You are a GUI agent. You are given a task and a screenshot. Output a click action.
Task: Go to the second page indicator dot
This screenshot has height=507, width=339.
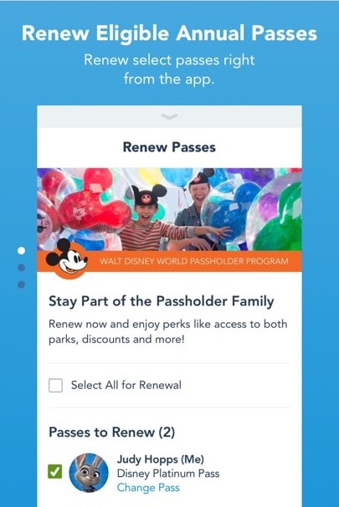(x=22, y=268)
